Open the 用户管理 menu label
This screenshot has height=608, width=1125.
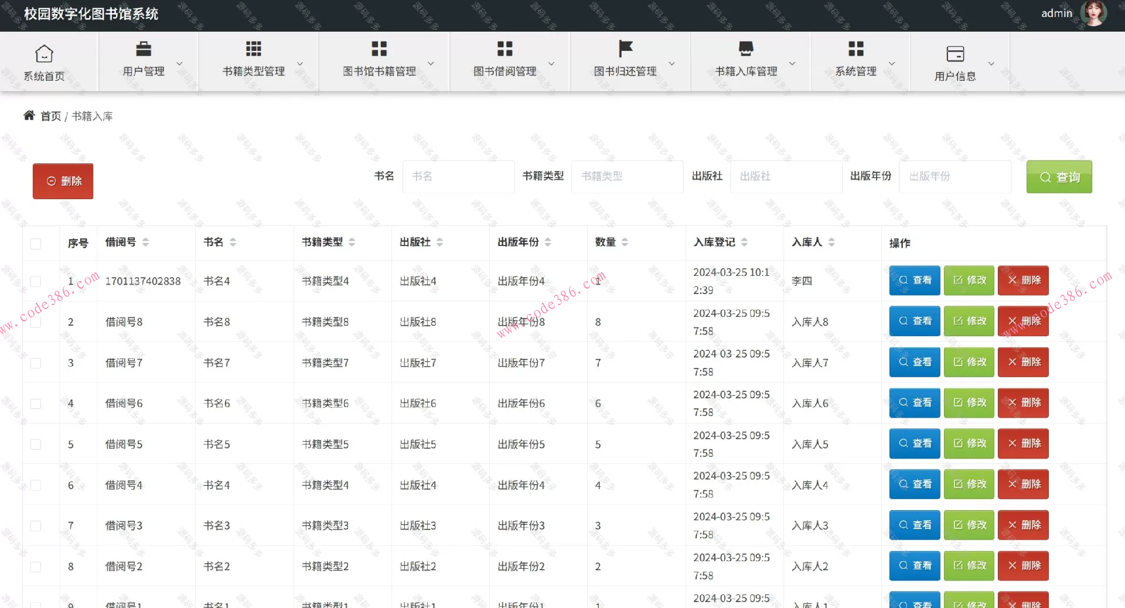[144, 71]
